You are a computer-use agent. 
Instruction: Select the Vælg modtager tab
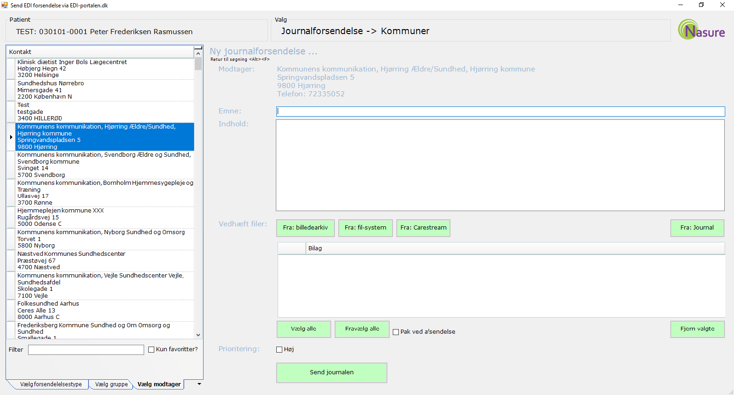[x=159, y=384]
